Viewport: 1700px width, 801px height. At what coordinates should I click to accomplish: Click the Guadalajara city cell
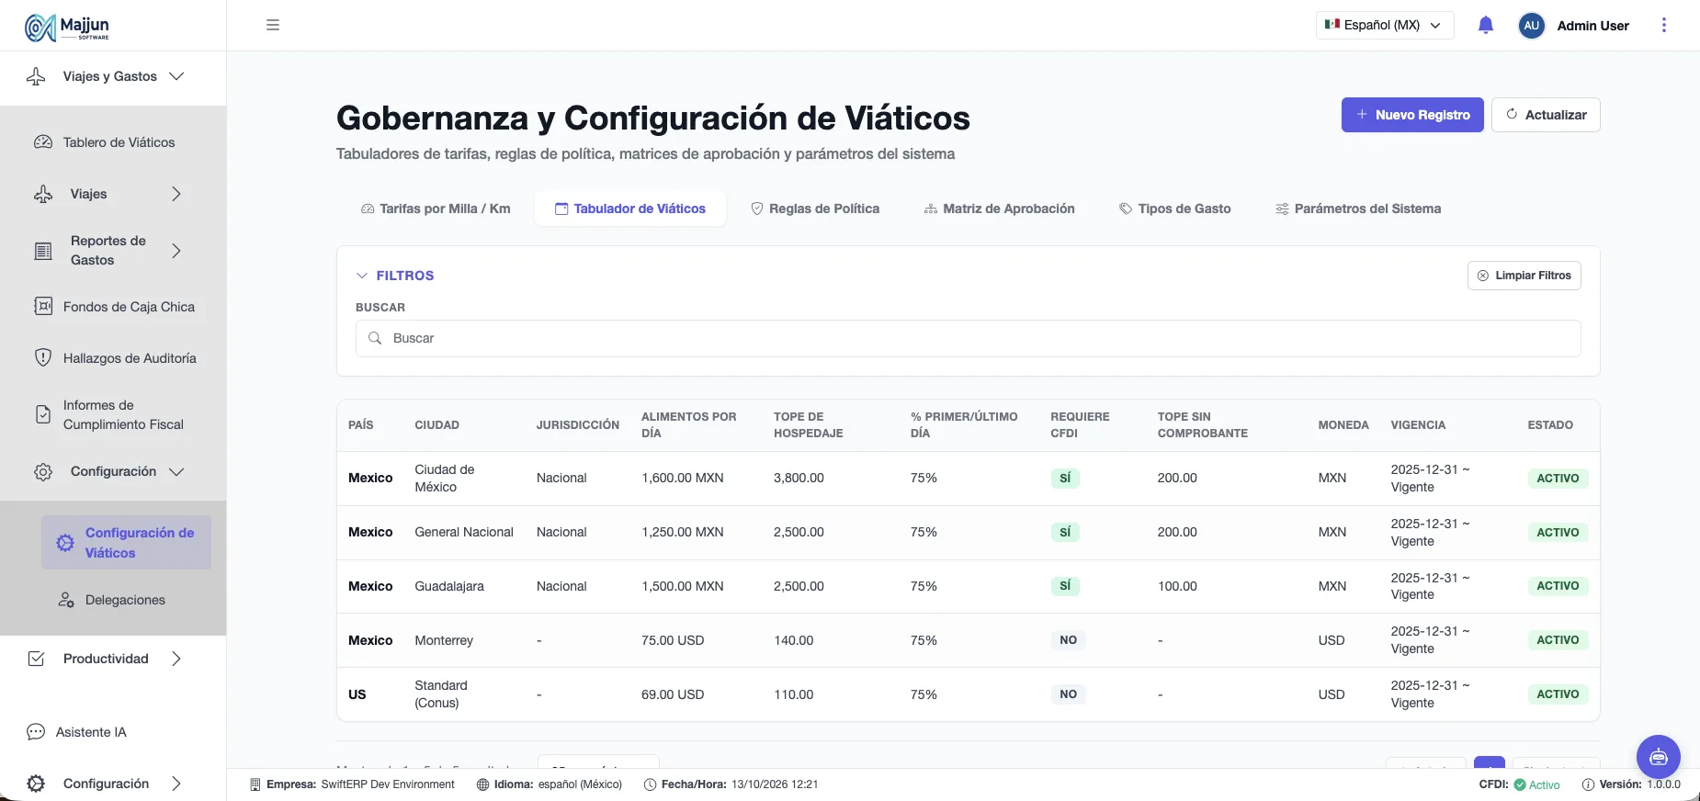[449, 586]
